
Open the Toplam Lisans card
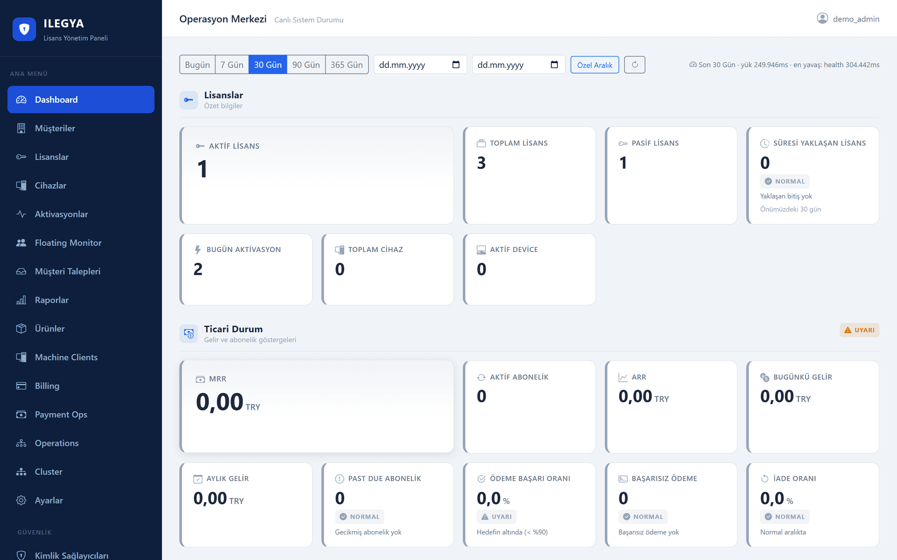point(529,175)
